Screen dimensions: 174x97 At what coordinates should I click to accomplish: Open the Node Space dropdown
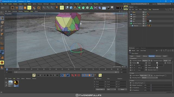(140, 4)
